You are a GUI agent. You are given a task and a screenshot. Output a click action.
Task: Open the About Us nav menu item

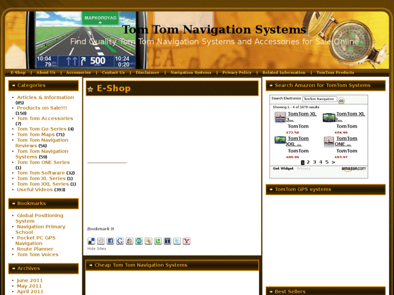click(46, 73)
